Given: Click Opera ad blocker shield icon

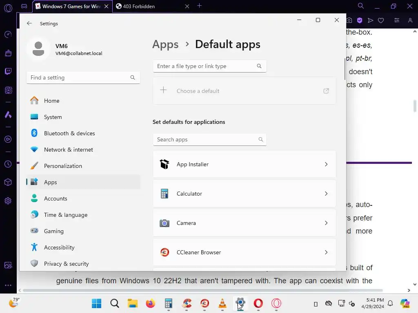Looking at the screenshot, I should tap(360, 20).
